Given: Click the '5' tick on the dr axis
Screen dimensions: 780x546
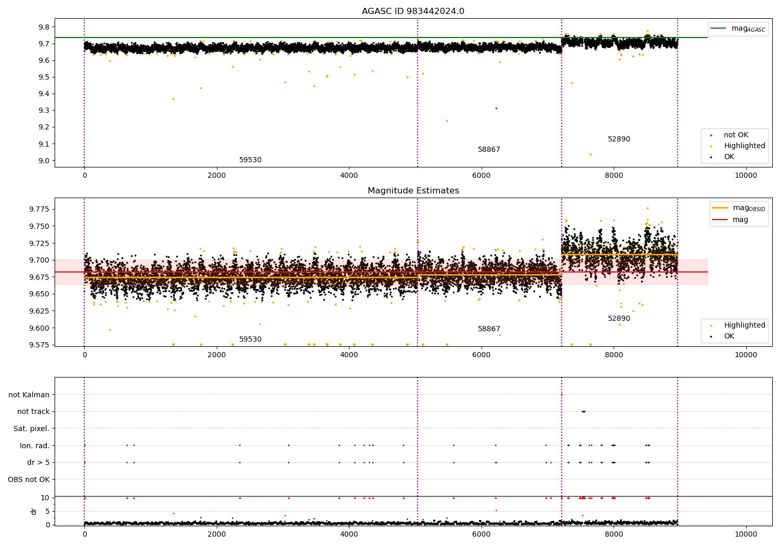Looking at the screenshot, I should click(x=47, y=511).
